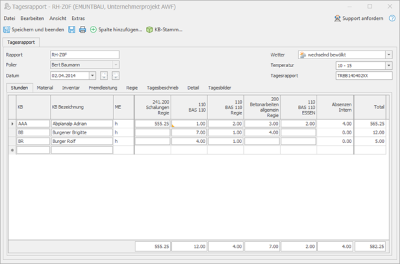Click BAS 110 cell 4.00 for Burger Rolf
The height and width of the screenshot is (264, 400).
[189, 141]
